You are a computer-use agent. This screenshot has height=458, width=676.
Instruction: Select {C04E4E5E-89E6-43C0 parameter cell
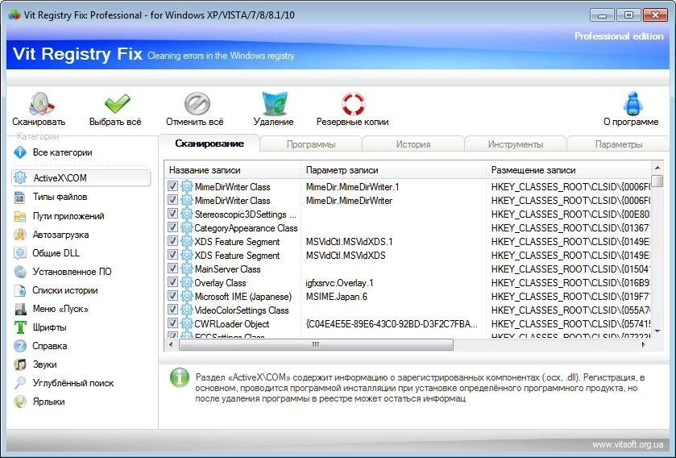392,324
